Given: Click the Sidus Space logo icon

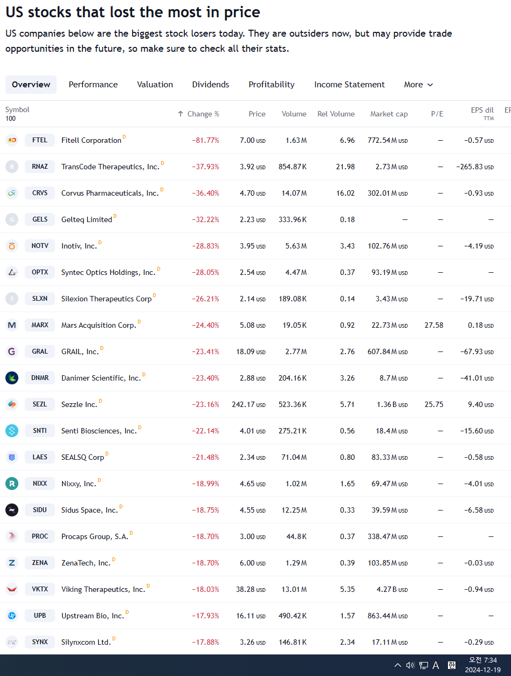Looking at the screenshot, I should click(x=12, y=510).
